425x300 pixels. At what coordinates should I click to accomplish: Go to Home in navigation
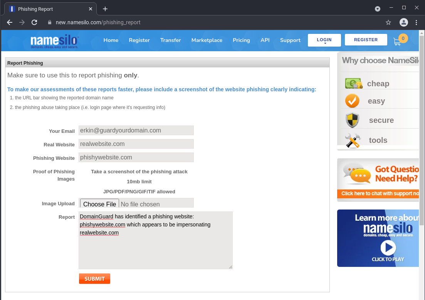point(111,40)
